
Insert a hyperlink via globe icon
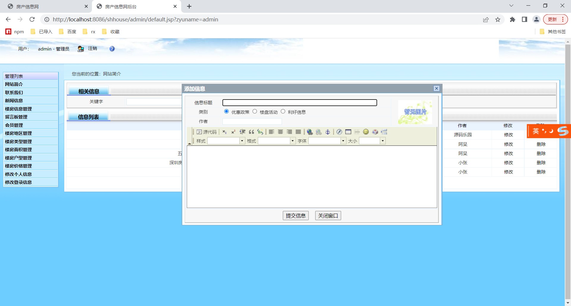click(x=310, y=132)
